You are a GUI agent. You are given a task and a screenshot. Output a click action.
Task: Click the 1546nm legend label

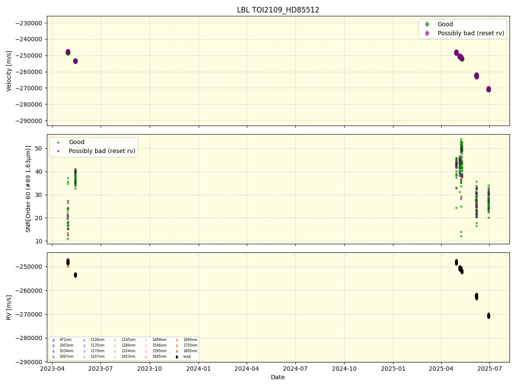pyautogui.click(x=159, y=345)
